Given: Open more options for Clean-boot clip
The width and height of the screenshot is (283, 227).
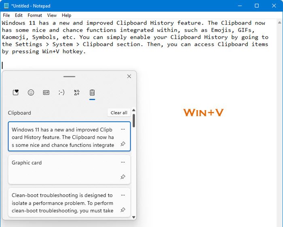Looking at the screenshot, I should tap(123, 195).
